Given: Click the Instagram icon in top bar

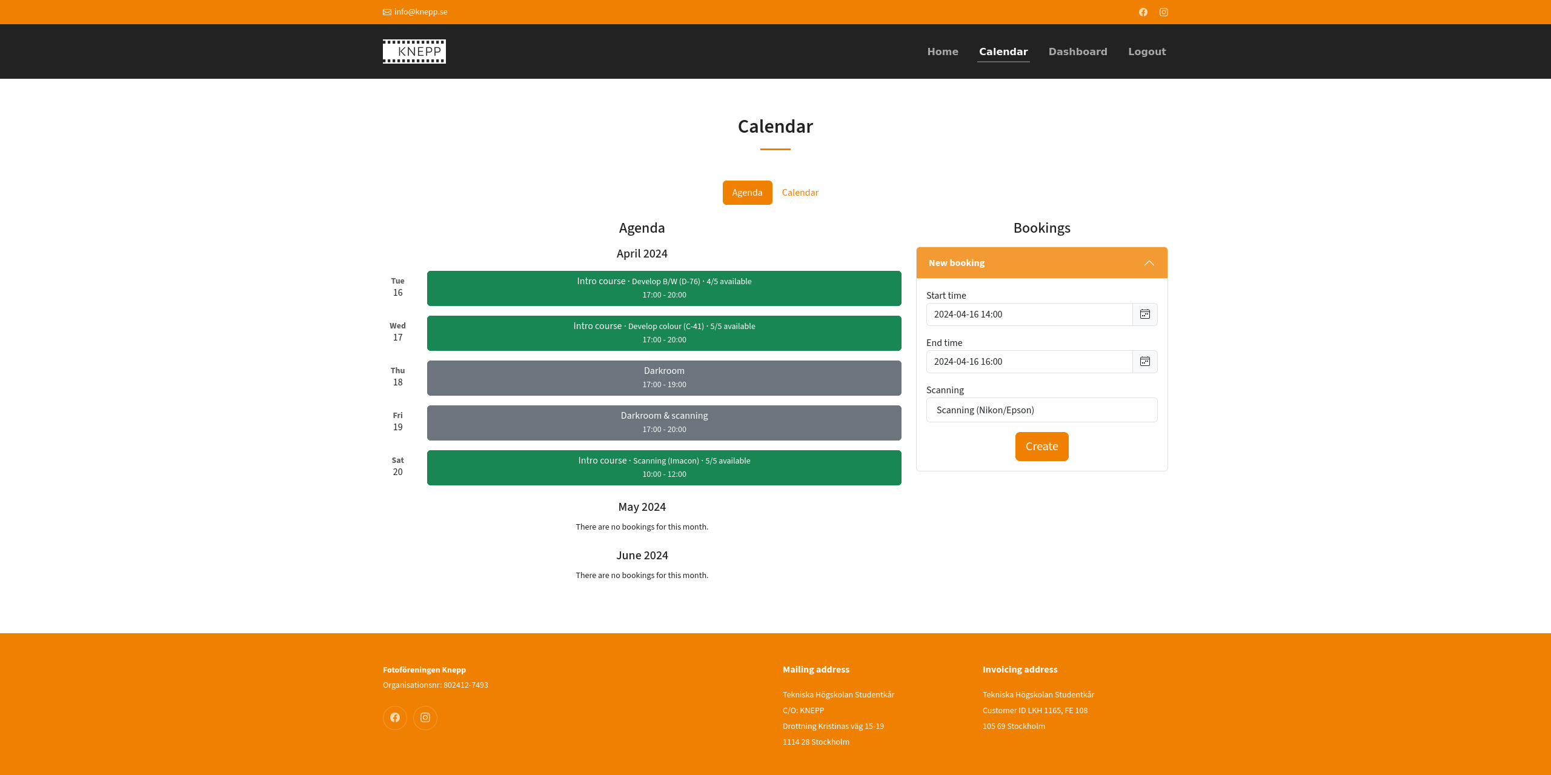Looking at the screenshot, I should click(x=1163, y=12).
